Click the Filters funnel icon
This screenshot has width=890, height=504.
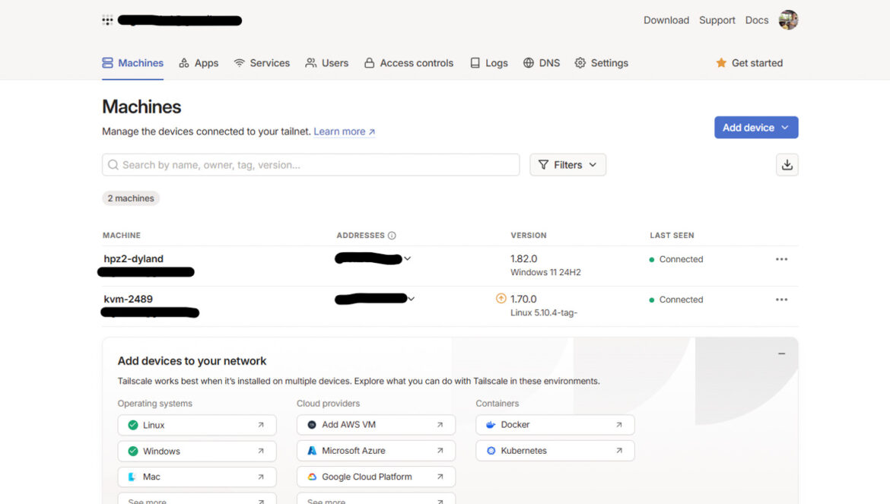tap(543, 164)
